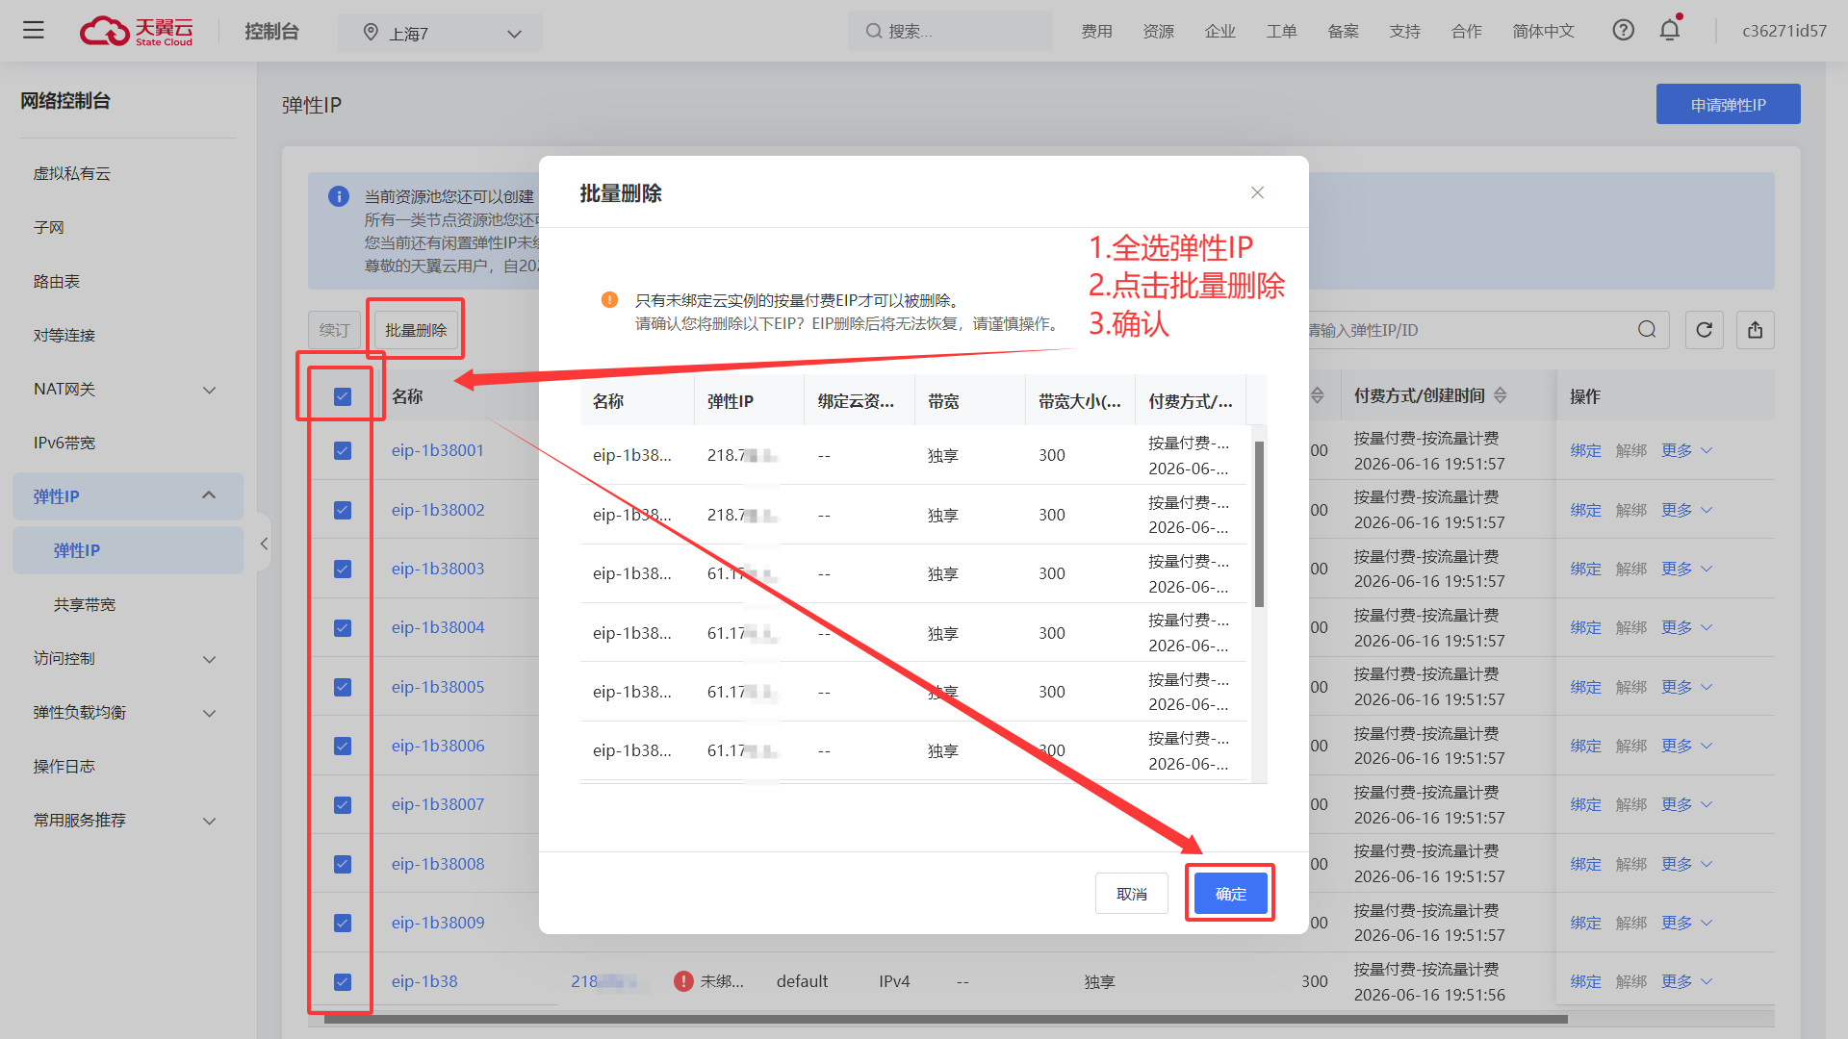Open the 工单 top menu
The image size is (1848, 1039).
1281,31
